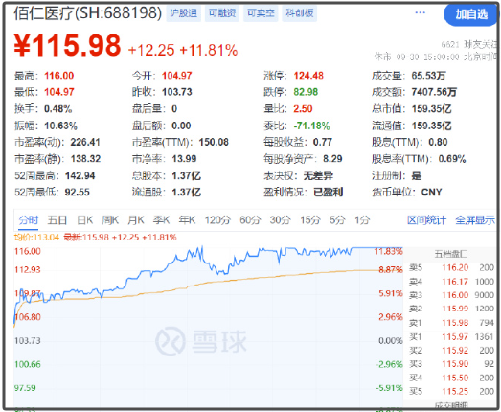Click the 跌停 value 82.98
The height and width of the screenshot is (412, 501).
coord(306,92)
